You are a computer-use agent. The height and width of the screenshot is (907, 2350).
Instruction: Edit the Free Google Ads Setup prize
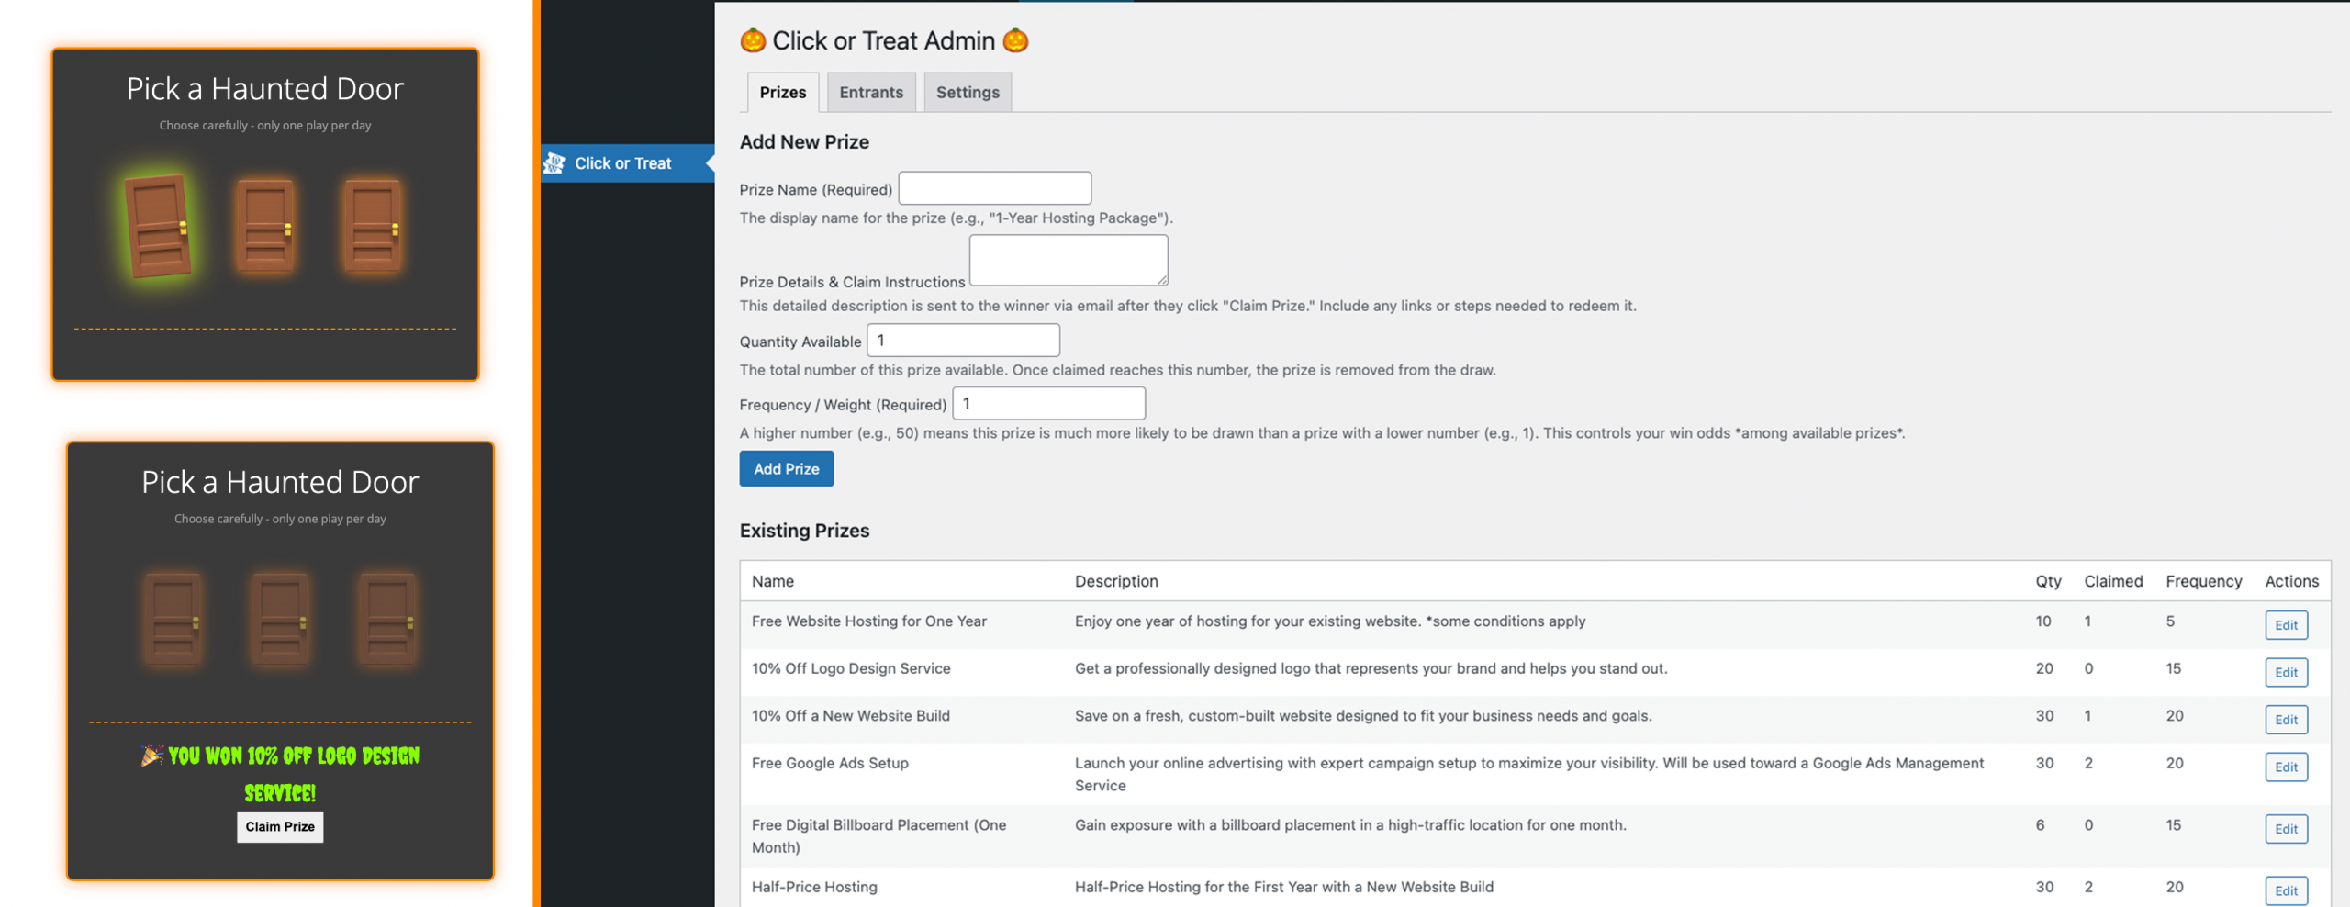2285,767
